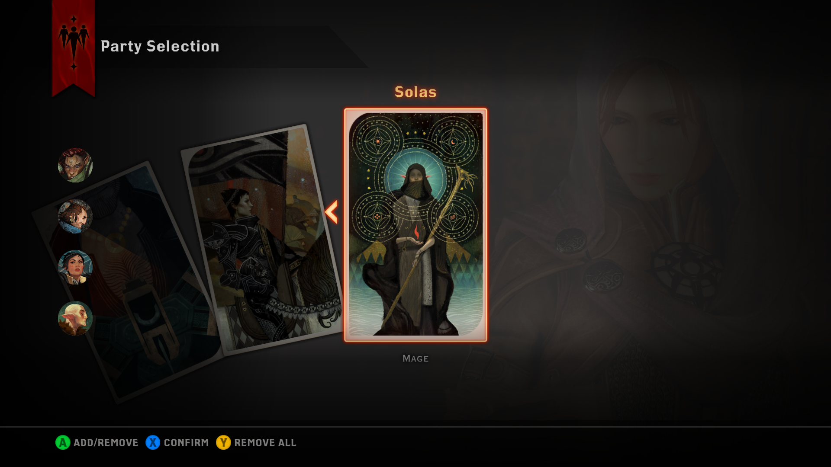The width and height of the screenshot is (831, 467).
Task: Click the red flame on Solas card
Action: pyautogui.click(x=416, y=232)
